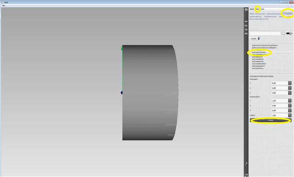Select the Pick tag
294x177 pixels.
pos(267,19)
